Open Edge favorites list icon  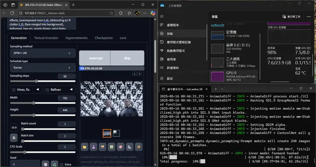pos(129,13)
